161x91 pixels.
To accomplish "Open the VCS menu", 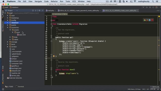I will [x=74, y=2].
